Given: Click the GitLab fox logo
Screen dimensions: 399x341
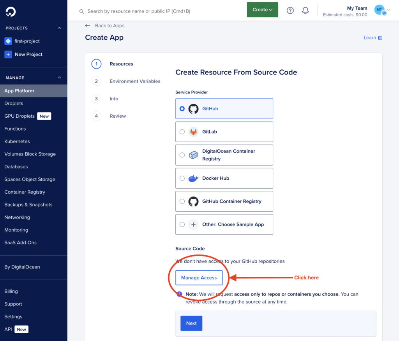Looking at the screenshot, I should (193, 132).
